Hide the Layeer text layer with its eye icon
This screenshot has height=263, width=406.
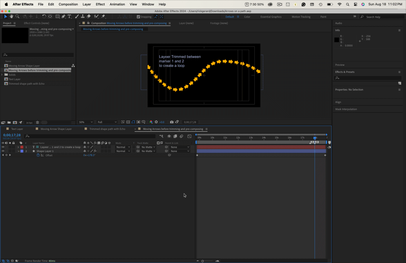pyautogui.click(x=3, y=147)
